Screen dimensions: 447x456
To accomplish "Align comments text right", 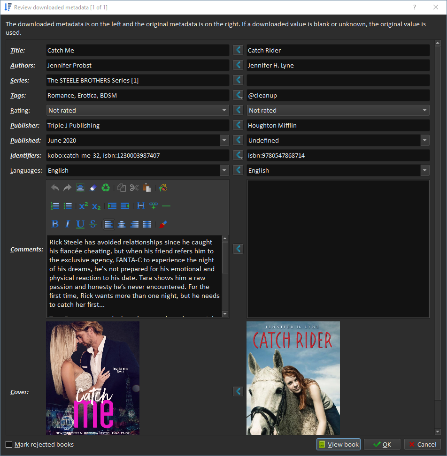I will (134, 224).
